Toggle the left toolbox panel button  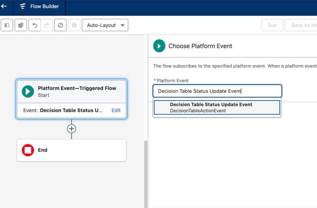[7, 25]
